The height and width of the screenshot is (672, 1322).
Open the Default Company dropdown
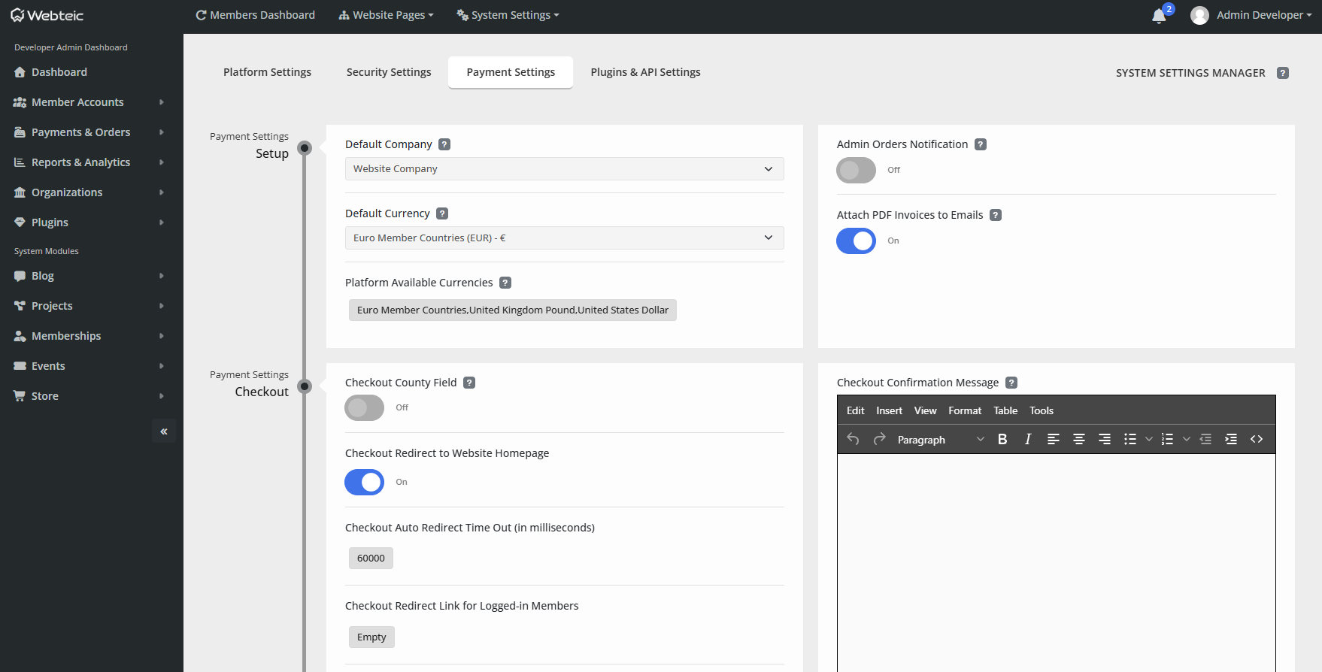[564, 169]
